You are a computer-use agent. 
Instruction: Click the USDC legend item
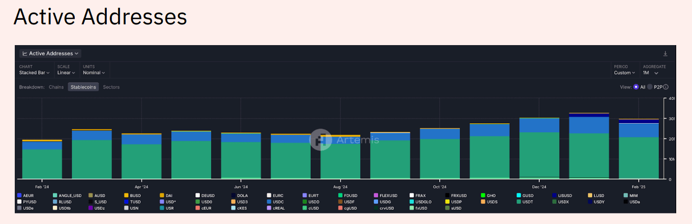275,202
